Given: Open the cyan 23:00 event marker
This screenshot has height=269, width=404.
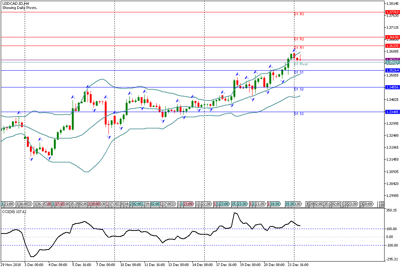Looking at the screenshot, I should coord(224,204).
